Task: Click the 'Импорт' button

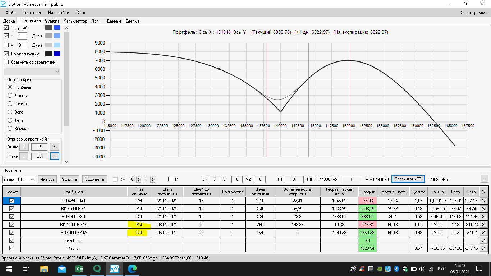Action: [x=47, y=179]
